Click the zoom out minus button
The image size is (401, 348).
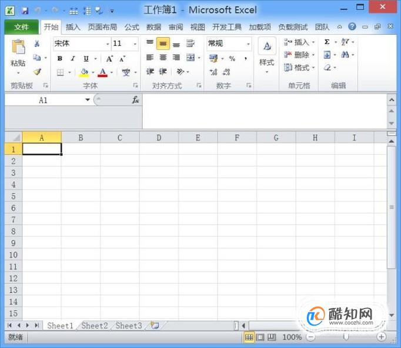point(310,337)
